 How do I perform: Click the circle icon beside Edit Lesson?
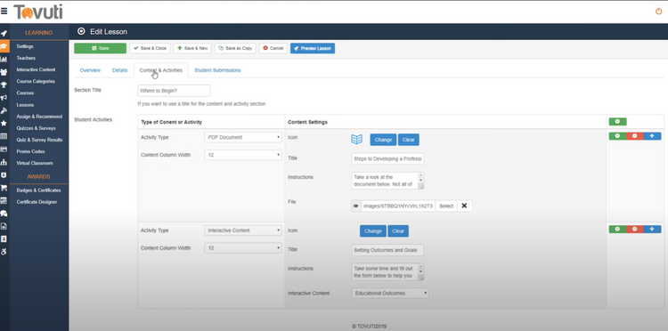tap(81, 31)
